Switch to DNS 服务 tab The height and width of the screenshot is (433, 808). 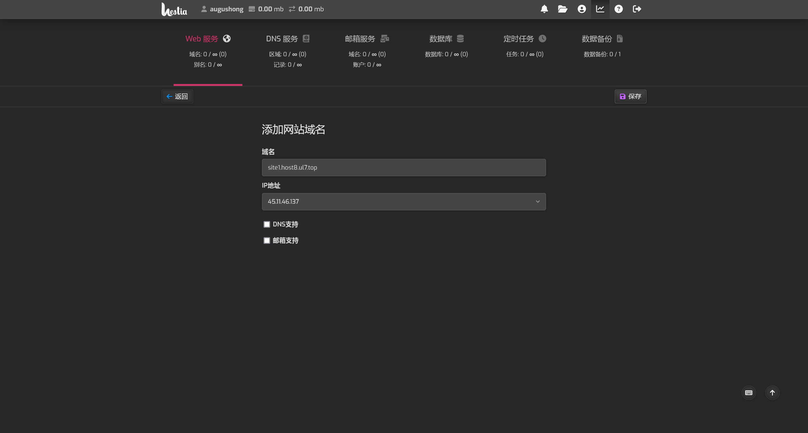pos(288,39)
